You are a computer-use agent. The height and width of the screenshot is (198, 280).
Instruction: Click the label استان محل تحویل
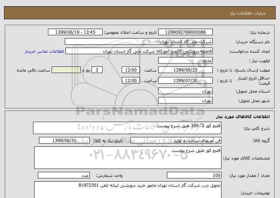pyautogui.click(x=253, y=91)
